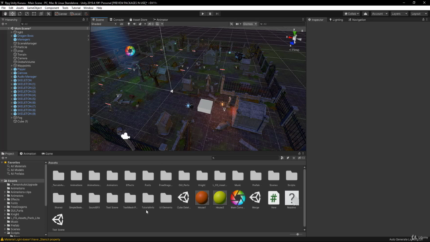Image resolution: width=430 pixels, height=242 pixels.
Task: Open Collab dropdown
Action: point(351,13)
